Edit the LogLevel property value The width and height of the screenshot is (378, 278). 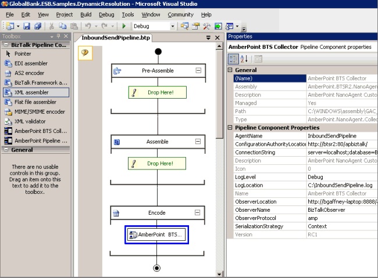click(x=343, y=177)
